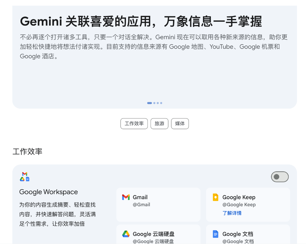The image size is (306, 244).
Task: Click the Gmail envelope icon
Action: [126, 197]
